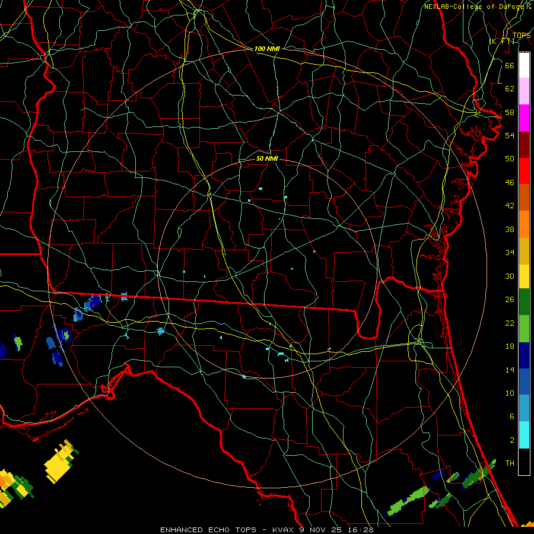The height and width of the screenshot is (534, 534).
Task: Click the dark green echo crossing the Atlantic coastline
Action: tap(479, 475)
